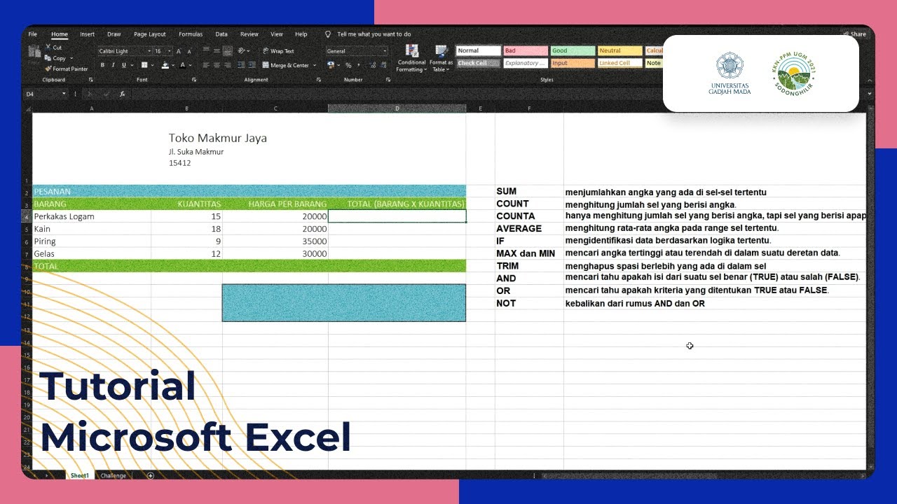This screenshot has height=504, width=897.
Task: Apply the Font Color letter A
Action: (x=183, y=65)
